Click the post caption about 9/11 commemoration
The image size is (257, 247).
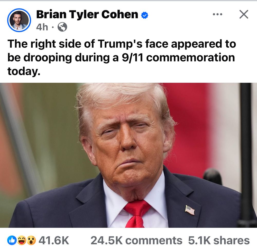coord(122,57)
